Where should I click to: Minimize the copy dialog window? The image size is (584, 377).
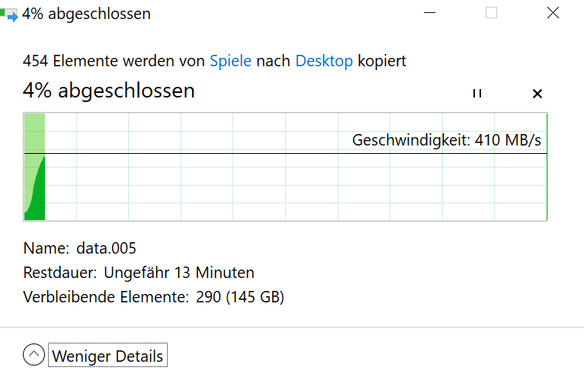pyautogui.click(x=429, y=13)
